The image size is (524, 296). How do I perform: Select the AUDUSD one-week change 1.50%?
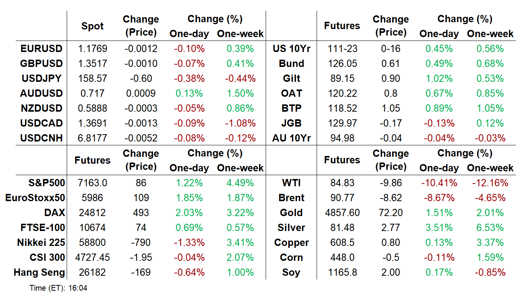coord(240,93)
